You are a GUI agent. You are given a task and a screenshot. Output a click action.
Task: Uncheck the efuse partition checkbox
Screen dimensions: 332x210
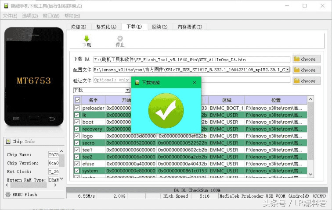77,164
